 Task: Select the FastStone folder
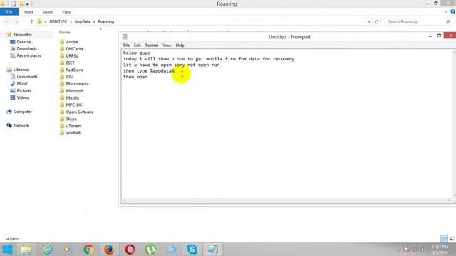click(x=74, y=70)
